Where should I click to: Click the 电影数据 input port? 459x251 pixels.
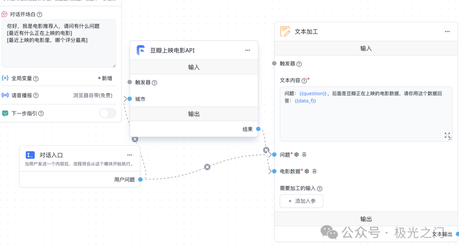coord(274,171)
